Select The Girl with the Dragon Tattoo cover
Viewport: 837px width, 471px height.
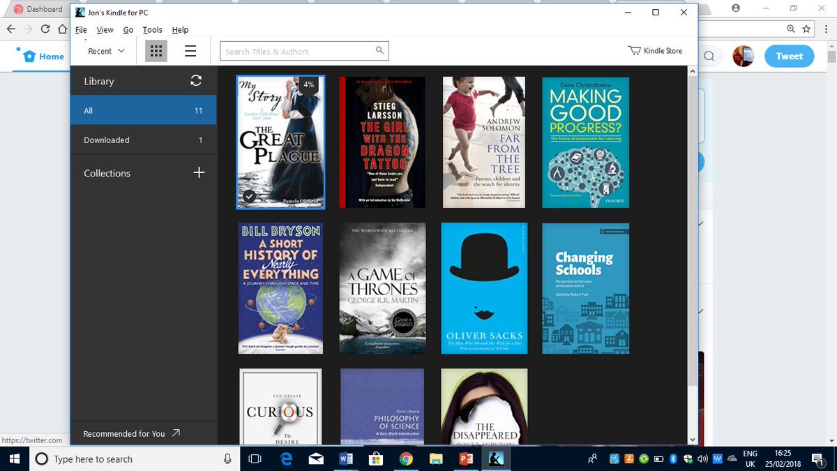(382, 142)
